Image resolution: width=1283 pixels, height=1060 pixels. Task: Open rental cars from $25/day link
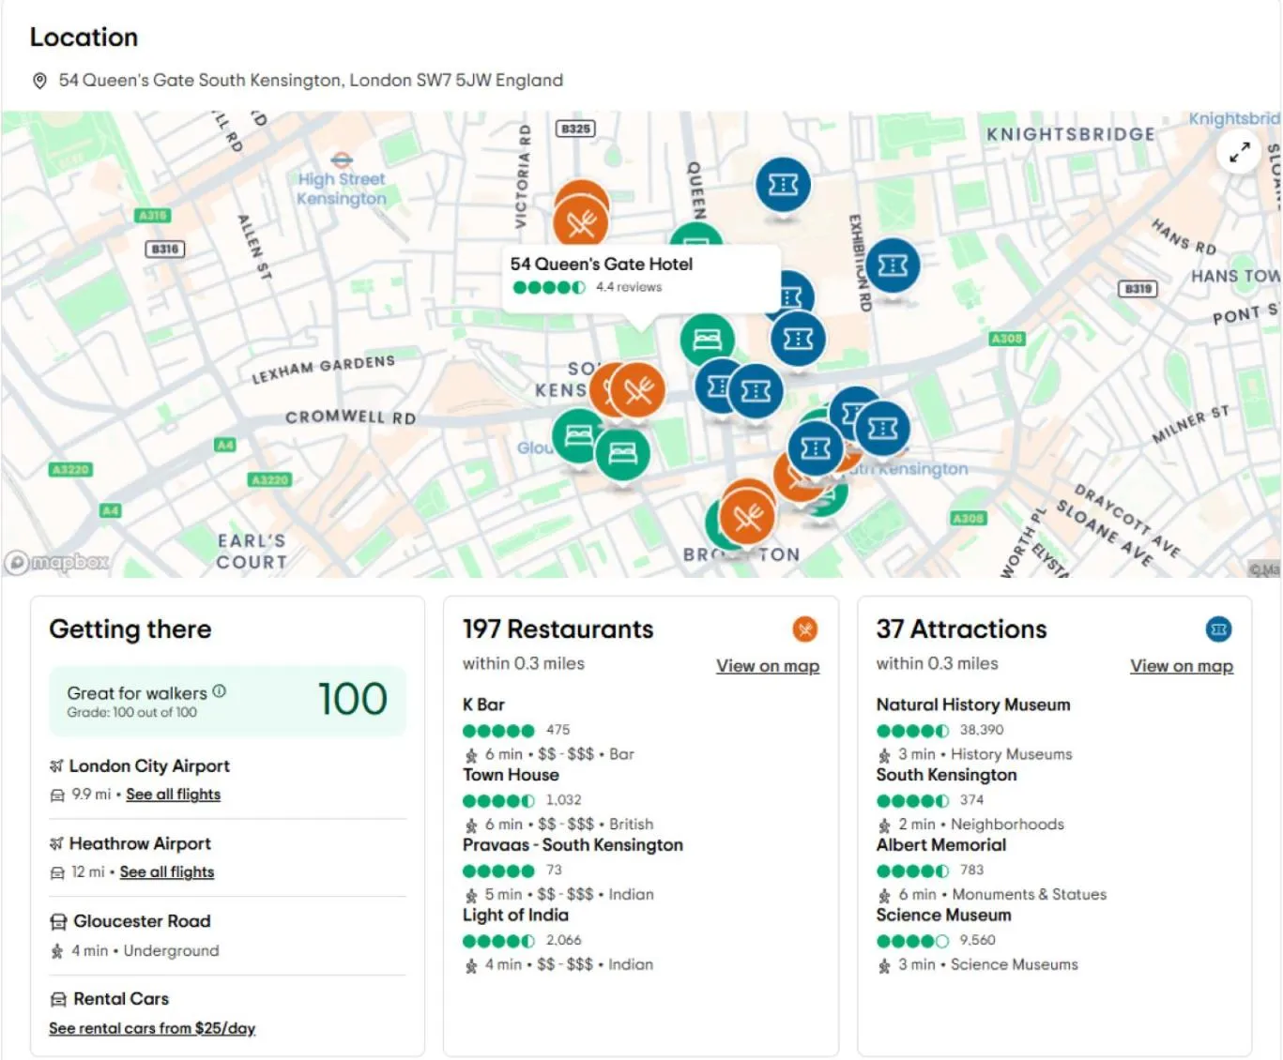tap(152, 1028)
